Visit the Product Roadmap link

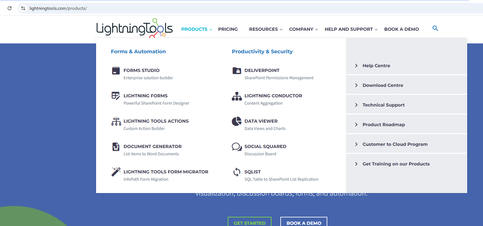tap(384, 125)
